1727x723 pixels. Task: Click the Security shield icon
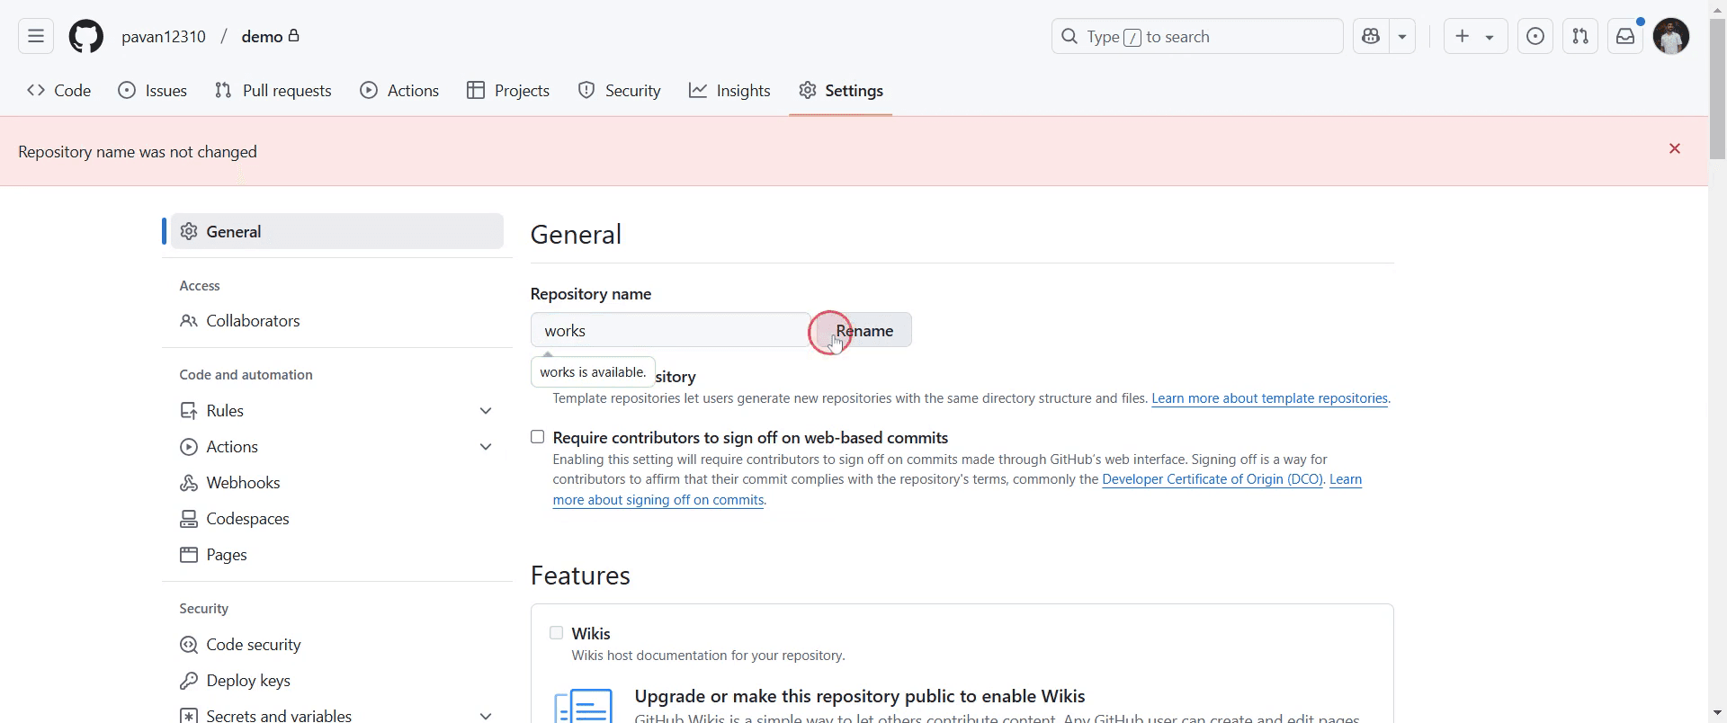click(586, 90)
